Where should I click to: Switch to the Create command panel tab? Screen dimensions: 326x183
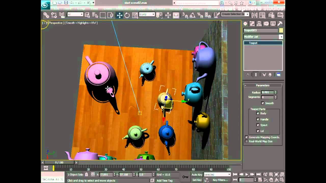click(x=245, y=24)
